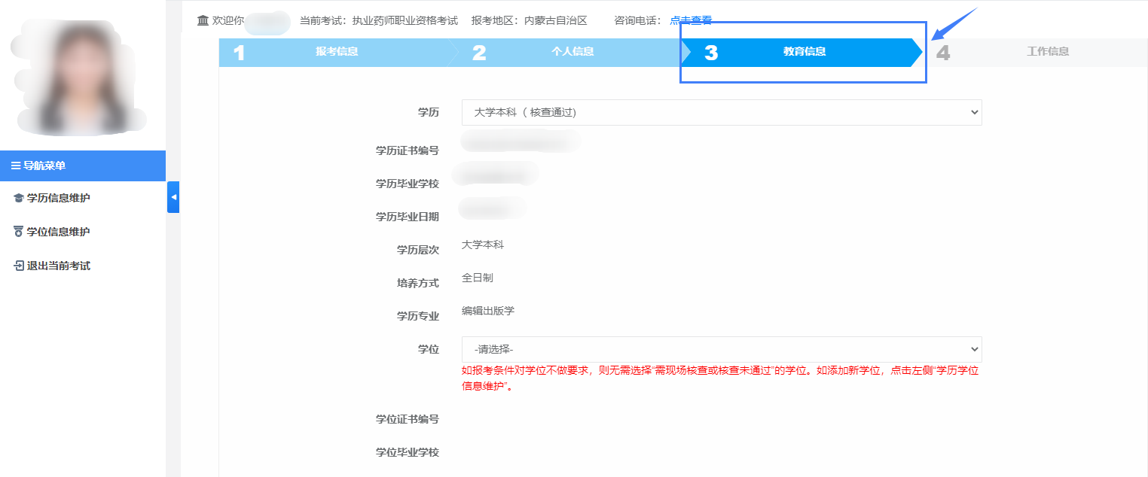Click the hamburger icon beside 导航菜单
This screenshot has height=477, width=1148.
coord(16,166)
